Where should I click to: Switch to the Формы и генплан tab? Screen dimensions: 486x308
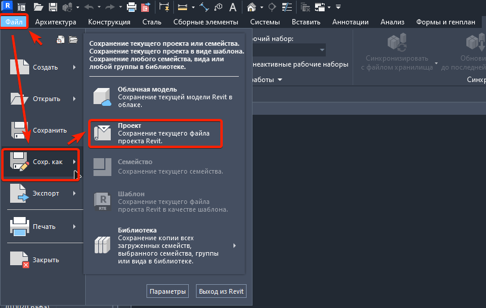(445, 22)
